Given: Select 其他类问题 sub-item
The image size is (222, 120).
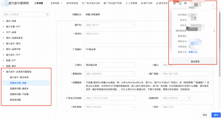Looking at the screenshot, I should [15, 100].
